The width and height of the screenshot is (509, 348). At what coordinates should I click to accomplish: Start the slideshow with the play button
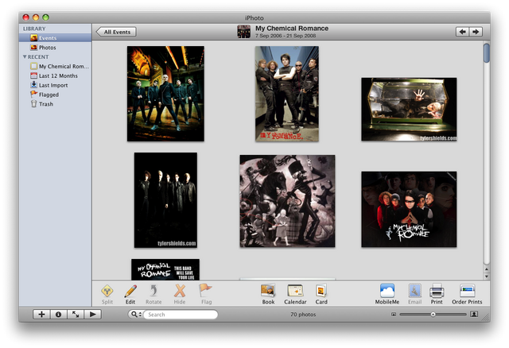(x=92, y=315)
